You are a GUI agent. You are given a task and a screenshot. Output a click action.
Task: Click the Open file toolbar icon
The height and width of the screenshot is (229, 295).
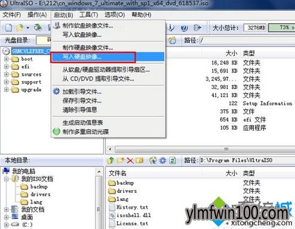pos(20,27)
